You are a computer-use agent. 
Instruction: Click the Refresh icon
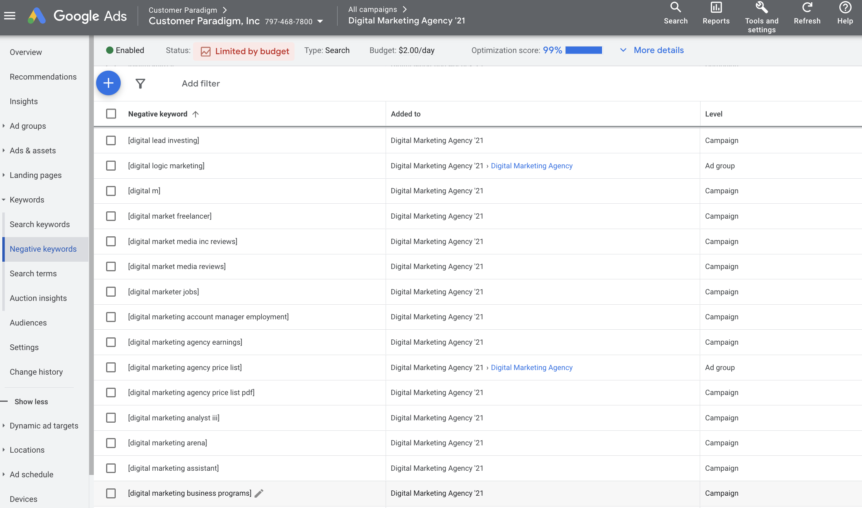click(807, 8)
